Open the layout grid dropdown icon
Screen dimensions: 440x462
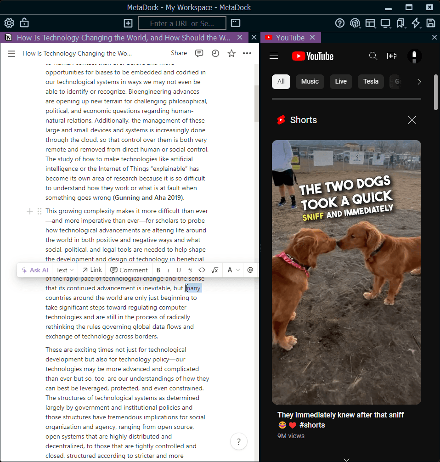371,23
